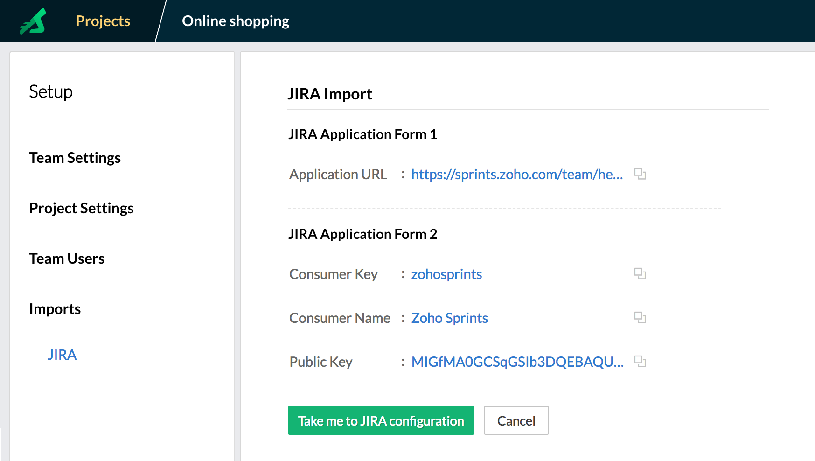Copy the Public Key value

(640, 362)
